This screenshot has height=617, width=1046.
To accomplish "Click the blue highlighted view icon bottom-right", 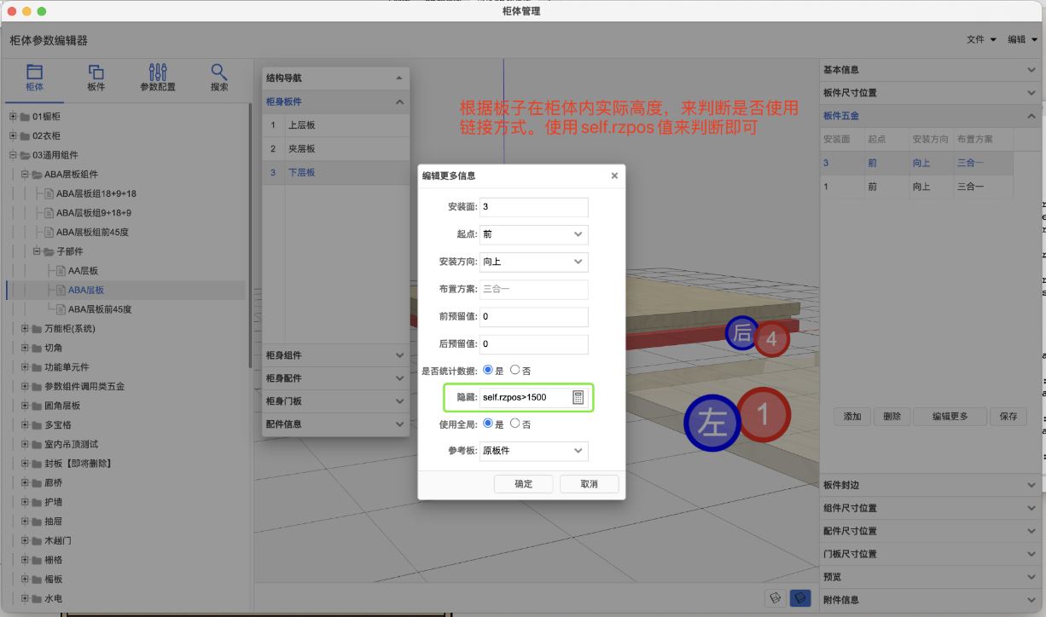I will tap(799, 598).
